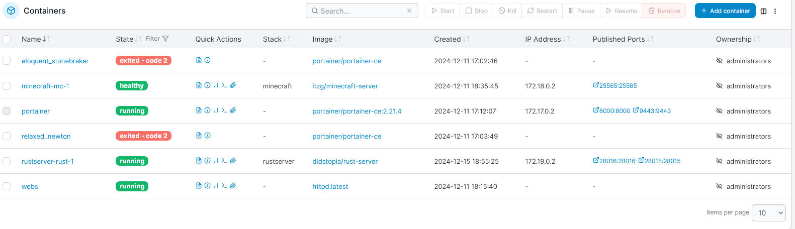Toggle the select-all containers checkbox
Viewport: 795px width, 229px height.
[7, 39]
